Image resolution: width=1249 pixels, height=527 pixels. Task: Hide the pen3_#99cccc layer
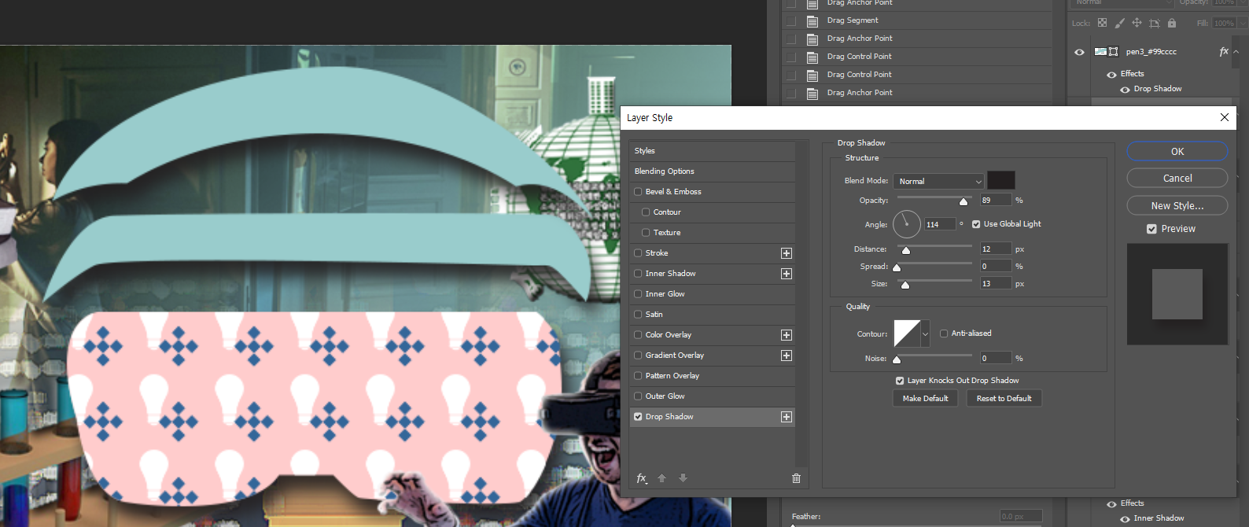coord(1079,52)
